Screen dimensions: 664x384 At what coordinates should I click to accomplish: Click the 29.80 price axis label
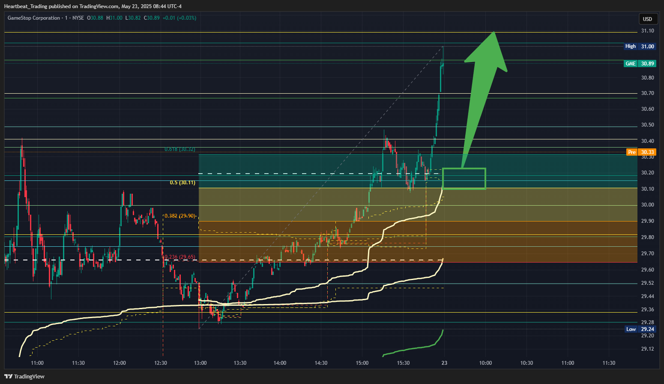647,237
